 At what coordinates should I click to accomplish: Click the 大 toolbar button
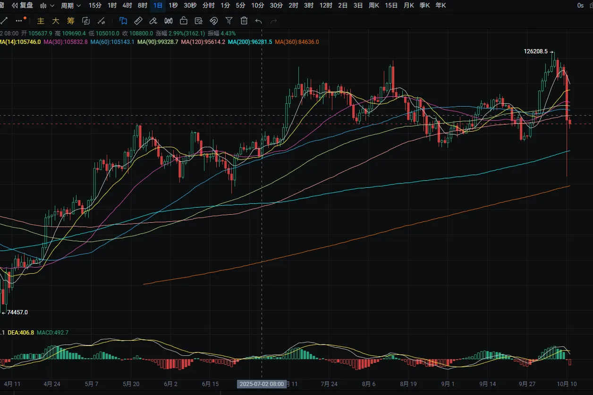pos(56,21)
